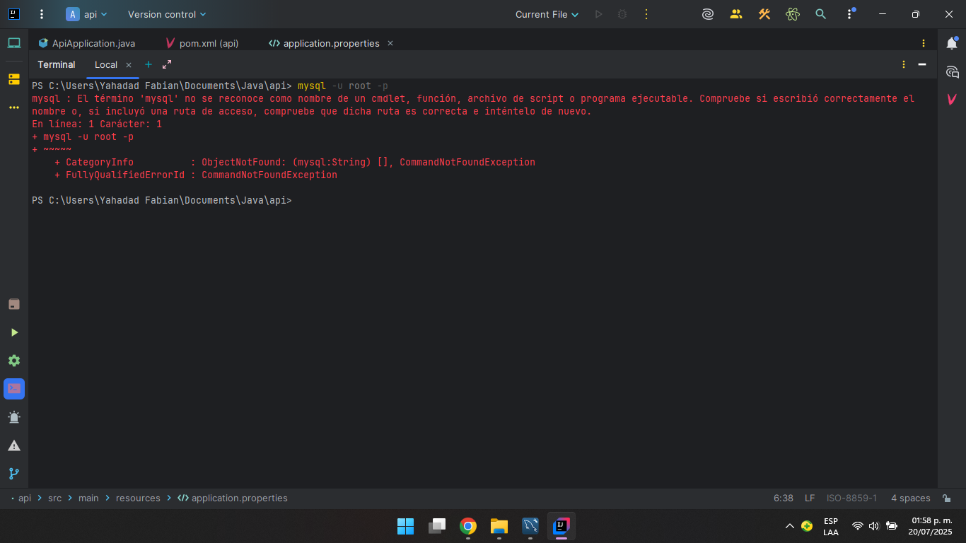Open the Project tool window icon
The height and width of the screenshot is (543, 966).
pyautogui.click(x=14, y=43)
